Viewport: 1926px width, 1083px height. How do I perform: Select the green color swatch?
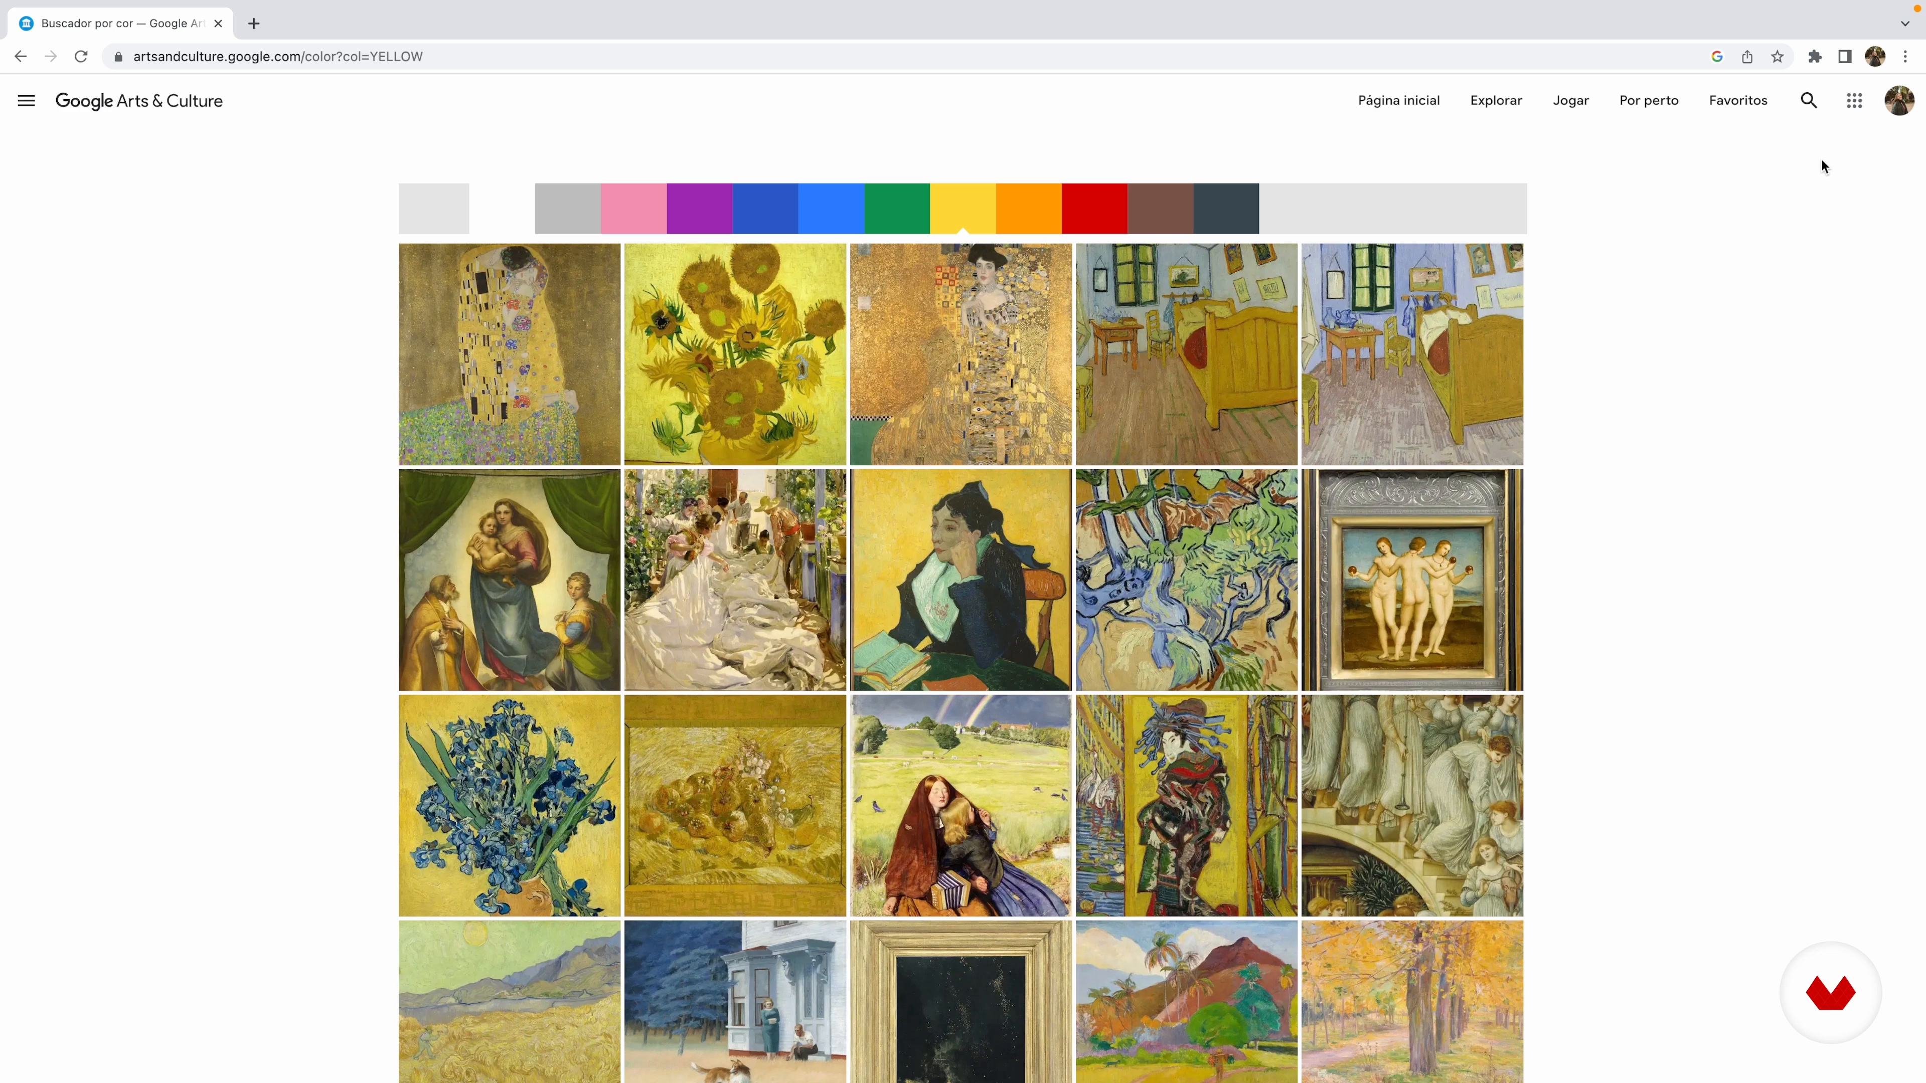pyautogui.click(x=897, y=209)
